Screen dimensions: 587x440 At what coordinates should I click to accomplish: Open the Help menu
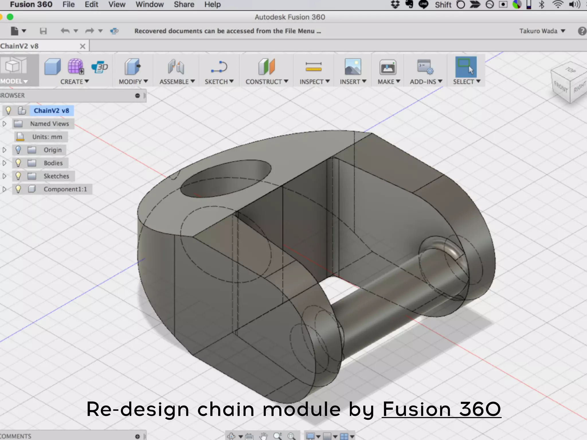212,5
